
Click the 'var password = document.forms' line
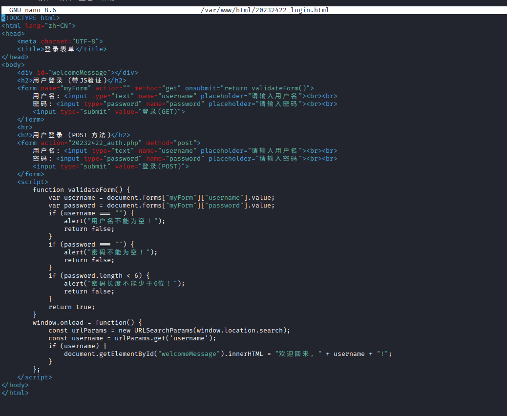pos(162,205)
